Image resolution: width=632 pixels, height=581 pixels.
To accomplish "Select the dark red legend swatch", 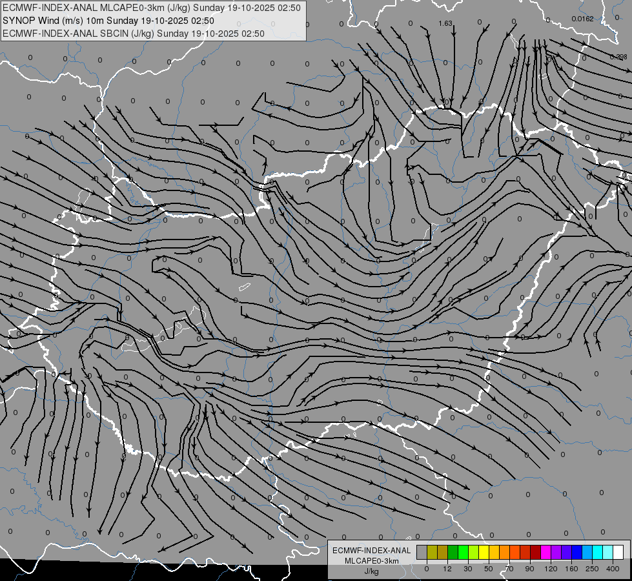I will tap(535, 552).
